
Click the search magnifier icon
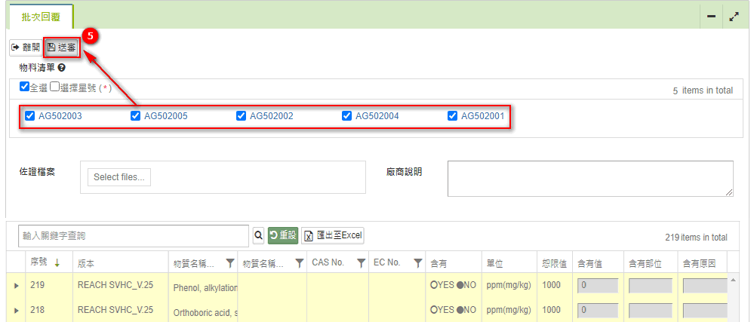(258, 236)
